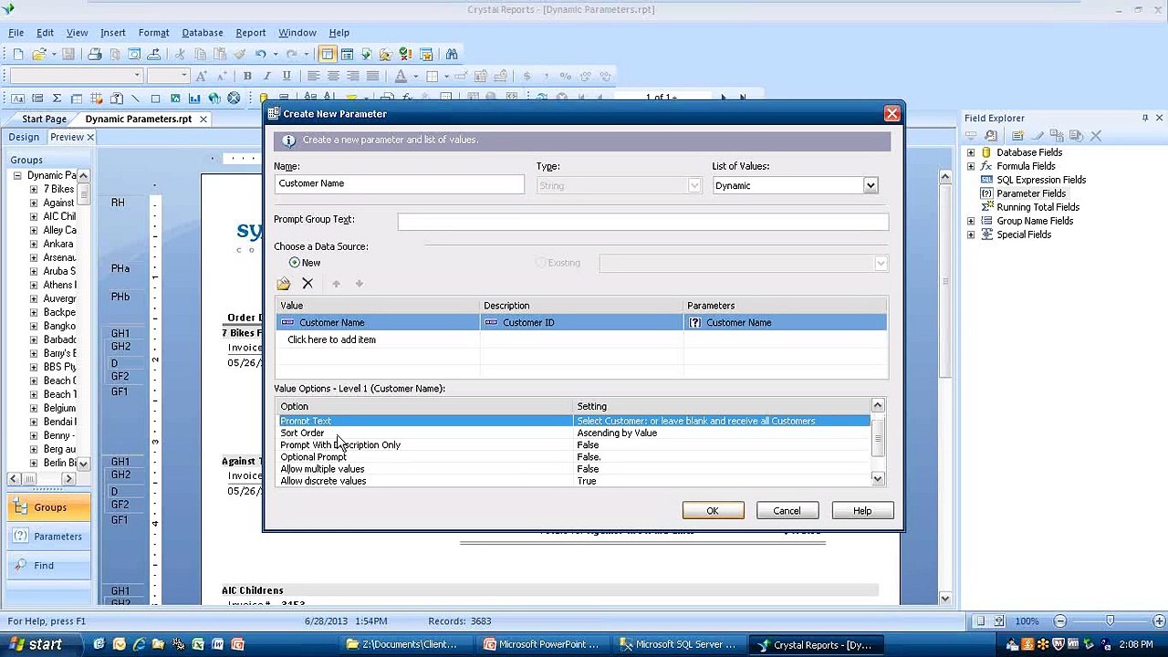The width and height of the screenshot is (1168, 657).
Task: Click in the Prompt Group Text field
Action: coord(642,221)
